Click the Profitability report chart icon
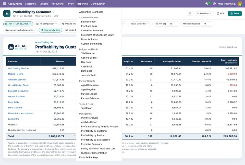This screenshot has height=165, width=245. click(7, 14)
